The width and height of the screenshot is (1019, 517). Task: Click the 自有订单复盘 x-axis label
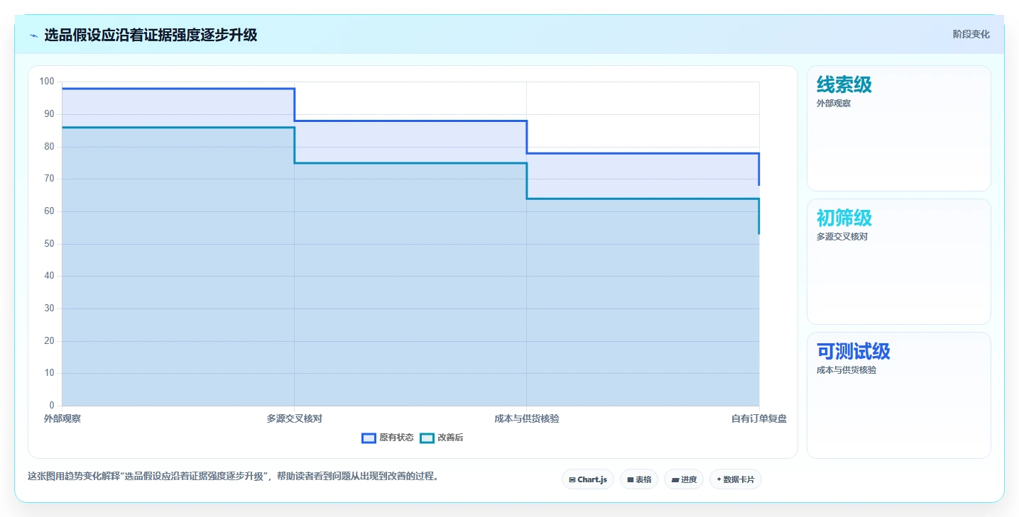pos(759,418)
